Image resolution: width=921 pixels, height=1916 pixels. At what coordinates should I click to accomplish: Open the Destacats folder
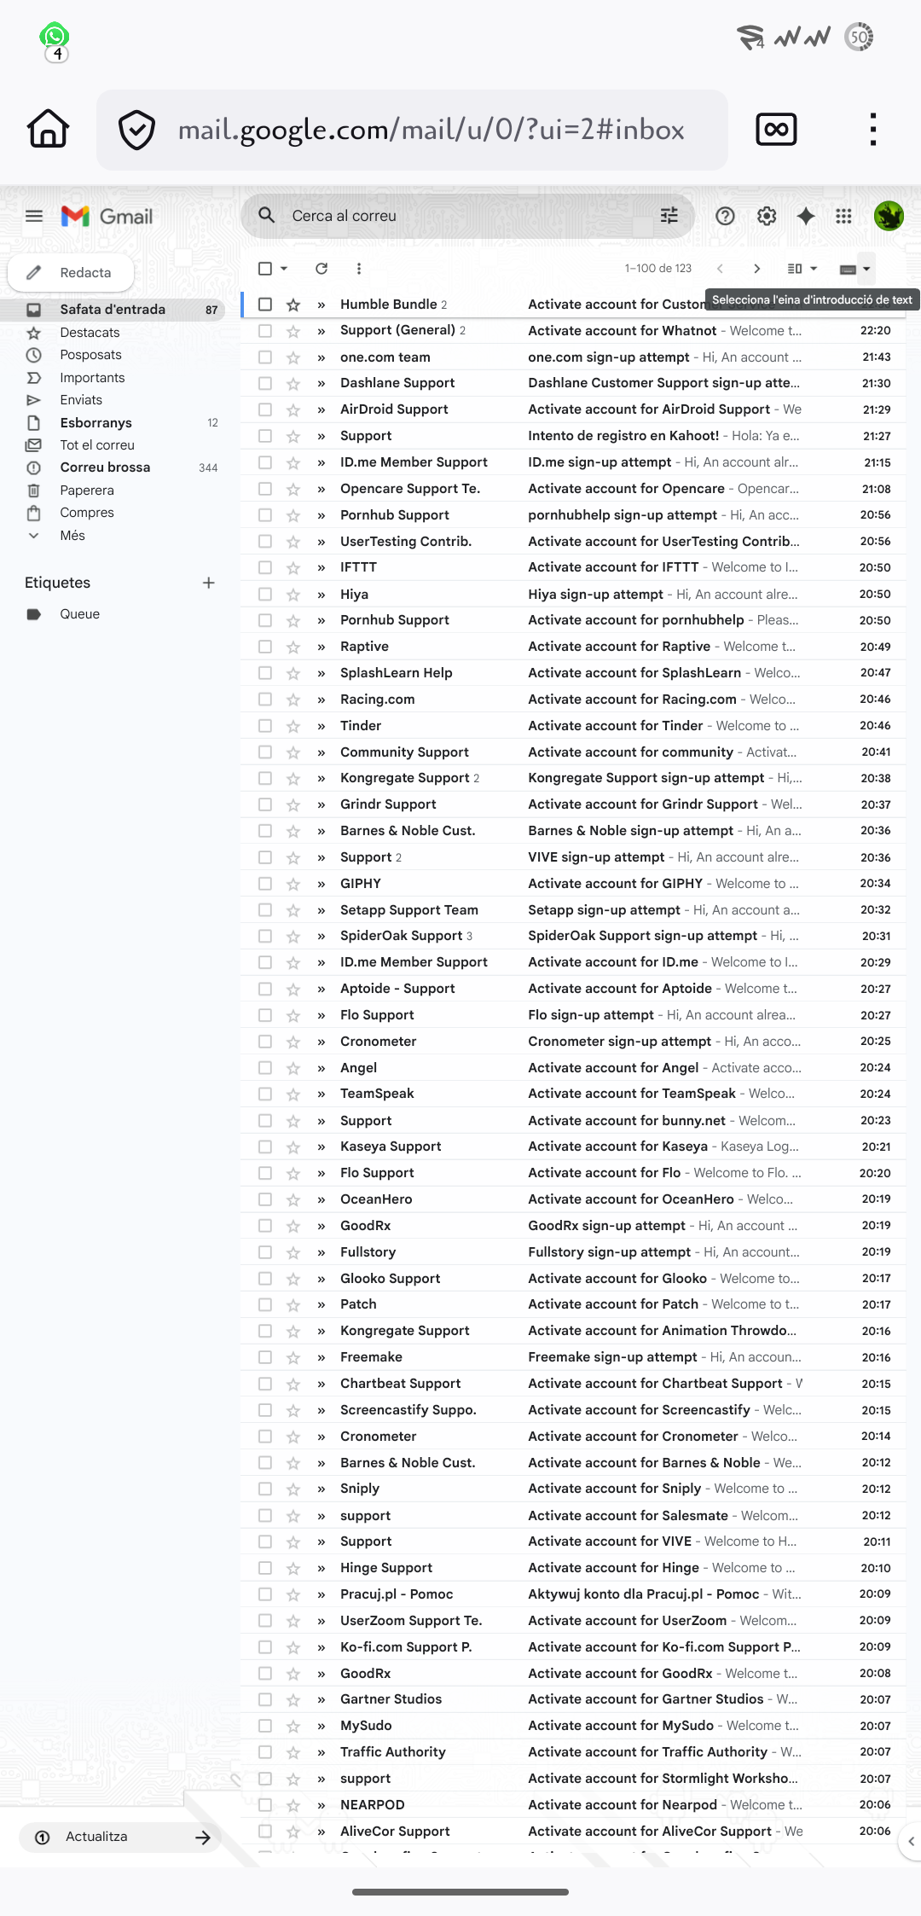click(90, 333)
